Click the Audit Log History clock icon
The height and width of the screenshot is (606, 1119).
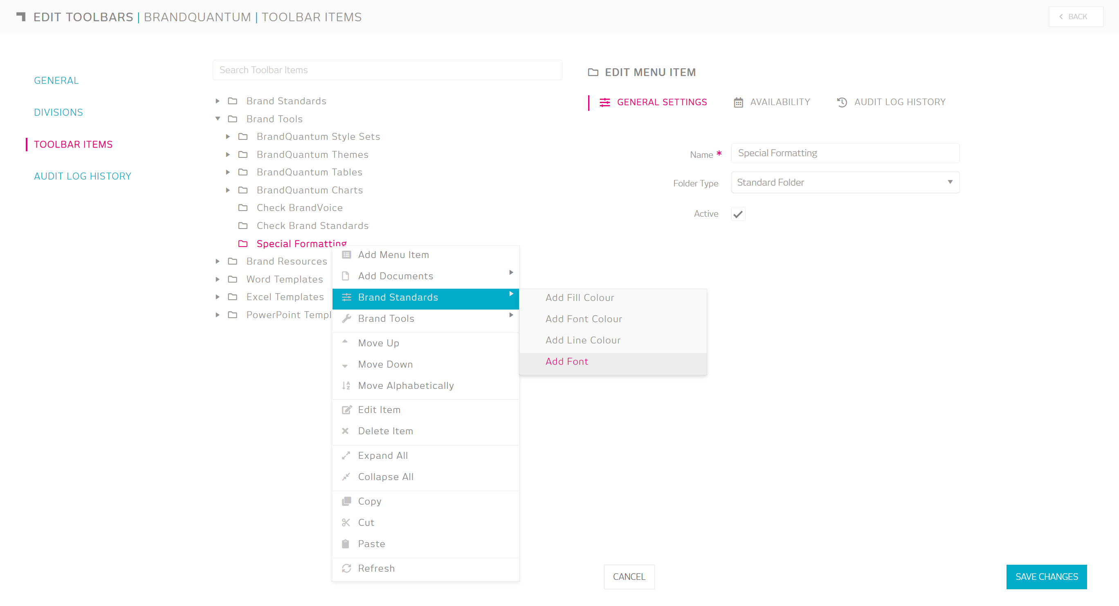tap(842, 103)
